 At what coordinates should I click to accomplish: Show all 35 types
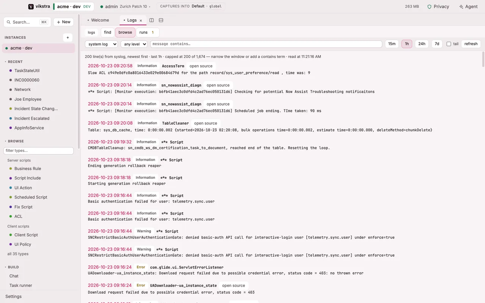point(18,254)
